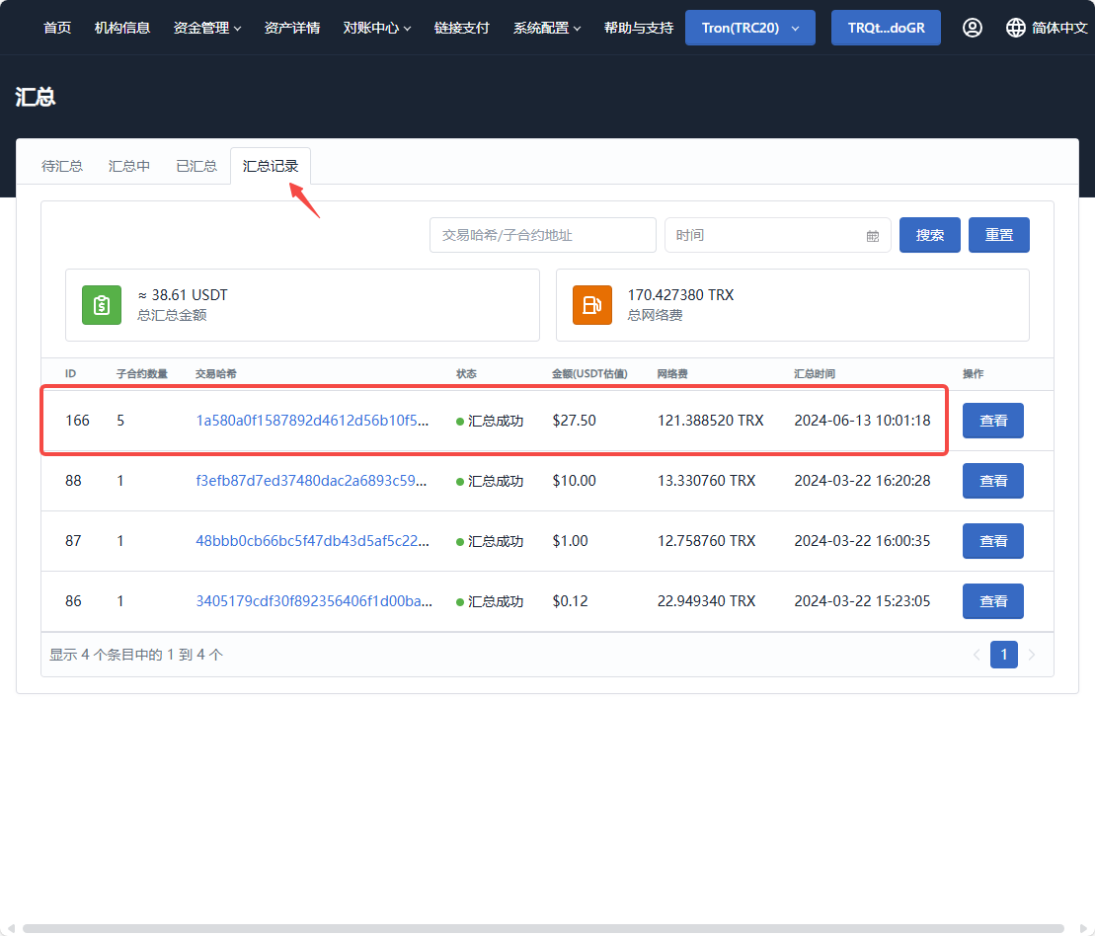Go to the next page arrow
The width and height of the screenshot is (1095, 936).
1032,655
